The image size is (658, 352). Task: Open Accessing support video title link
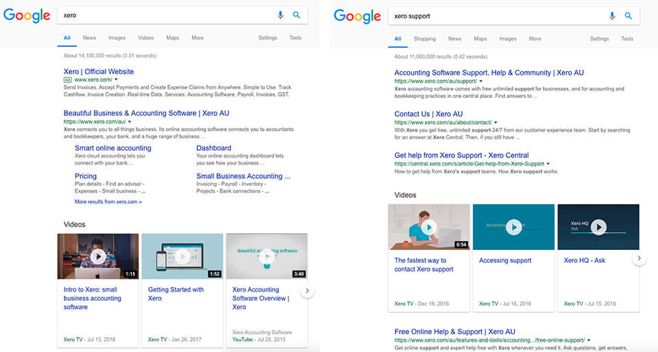(505, 260)
